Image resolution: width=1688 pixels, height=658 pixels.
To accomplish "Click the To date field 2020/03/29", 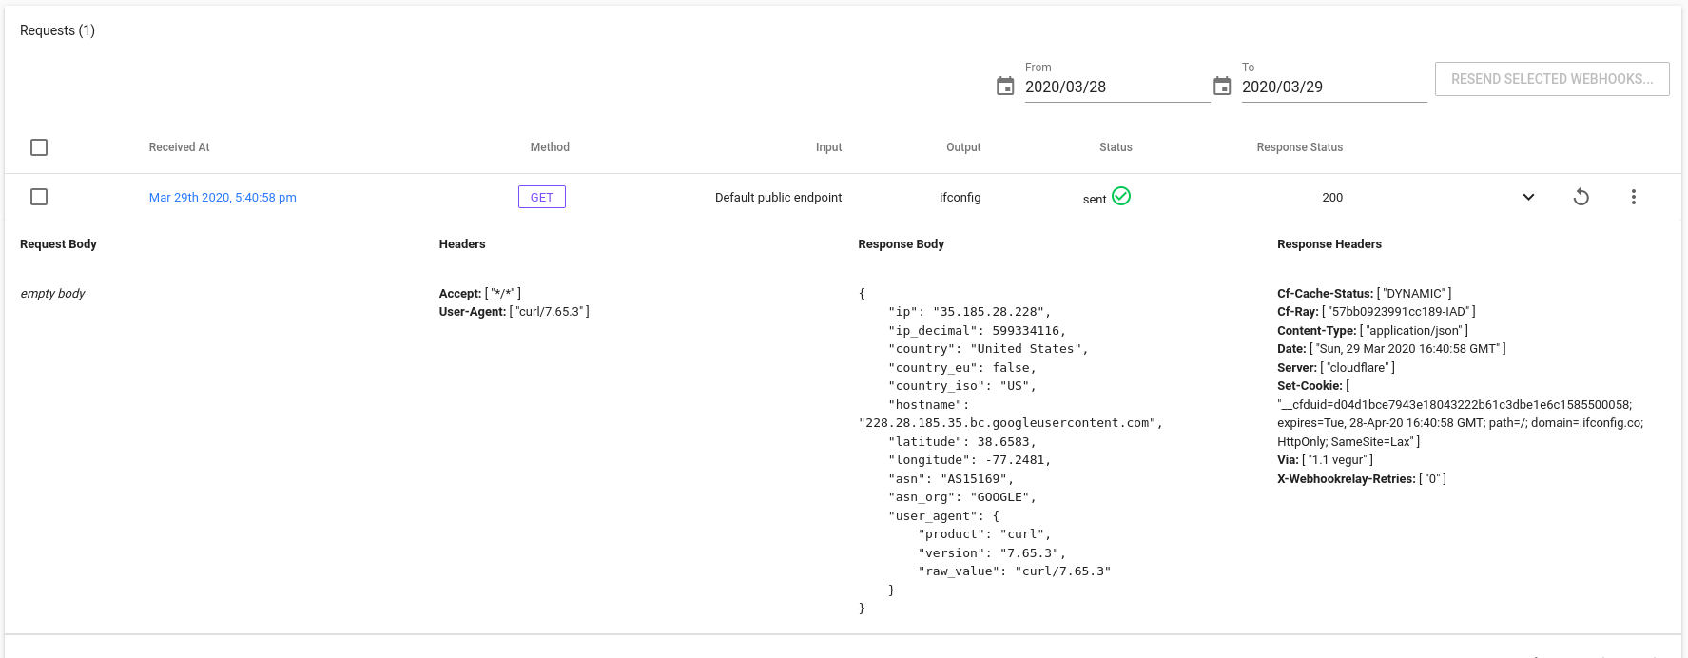I will pyautogui.click(x=1332, y=87).
